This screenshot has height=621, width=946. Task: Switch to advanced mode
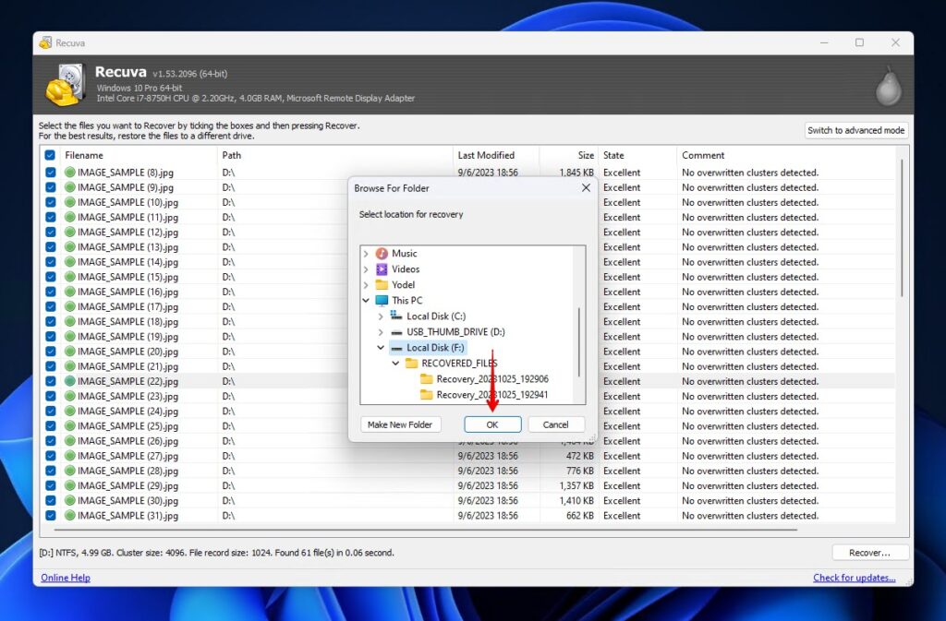pyautogui.click(x=855, y=130)
